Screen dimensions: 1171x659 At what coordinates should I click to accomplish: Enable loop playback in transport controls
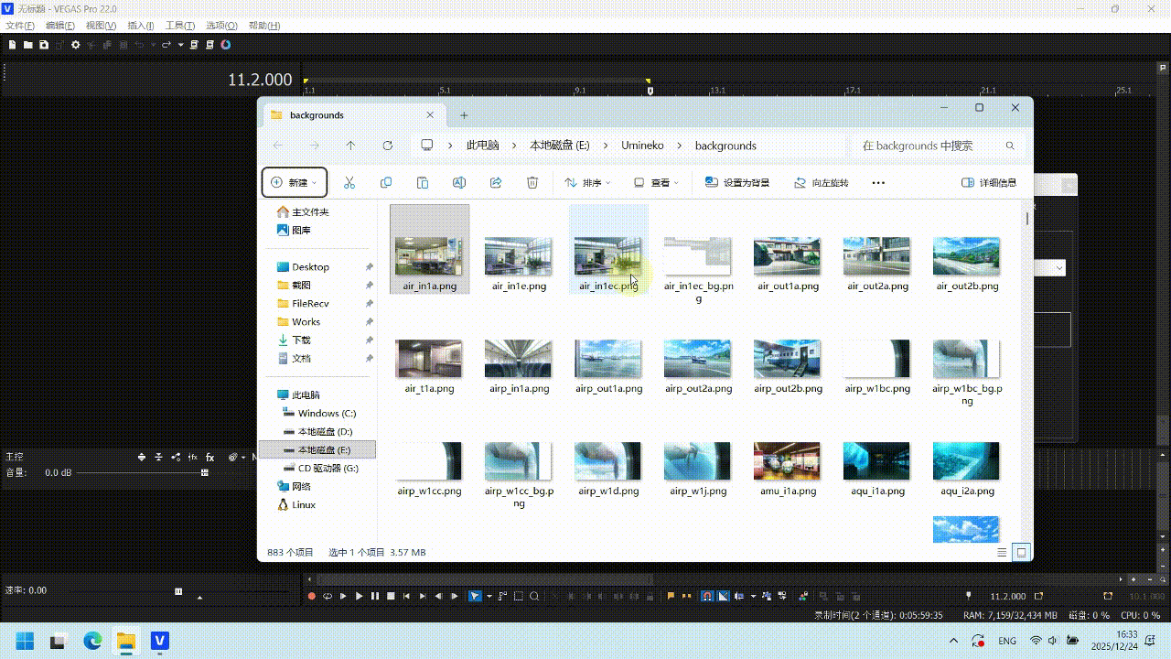(328, 594)
